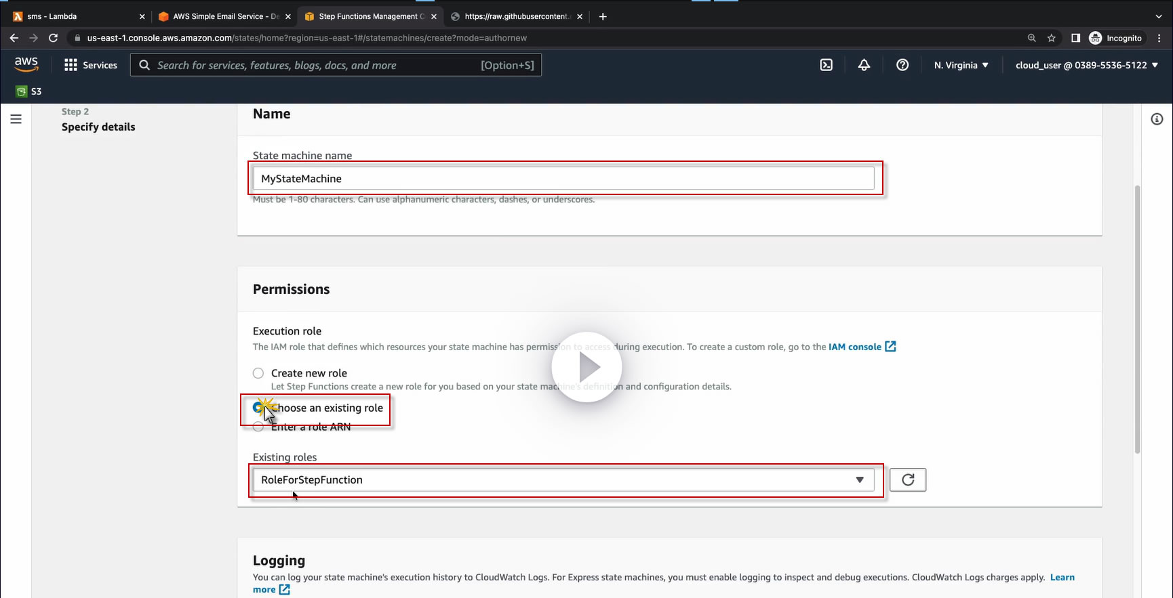Open the external-link icon beside IAM console

891,347
